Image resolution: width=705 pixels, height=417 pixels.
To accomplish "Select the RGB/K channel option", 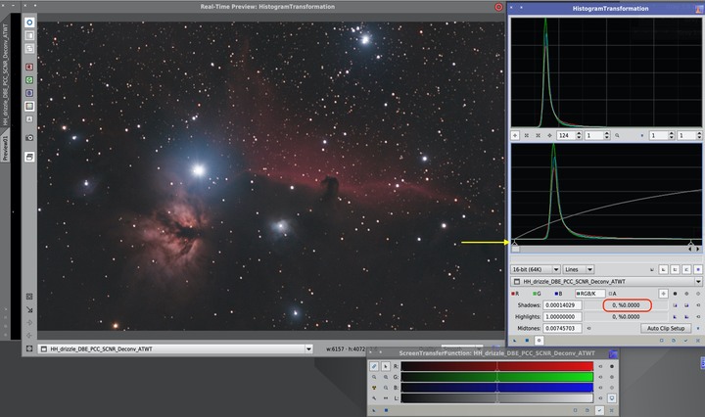I will (x=587, y=293).
